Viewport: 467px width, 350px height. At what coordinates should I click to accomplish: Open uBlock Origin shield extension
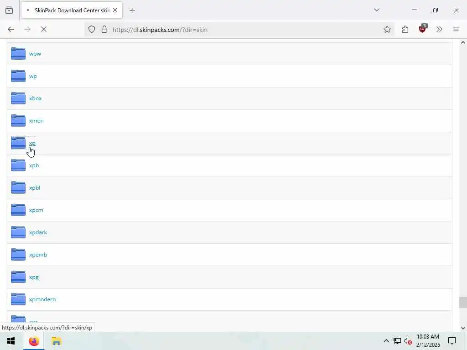tap(423, 29)
